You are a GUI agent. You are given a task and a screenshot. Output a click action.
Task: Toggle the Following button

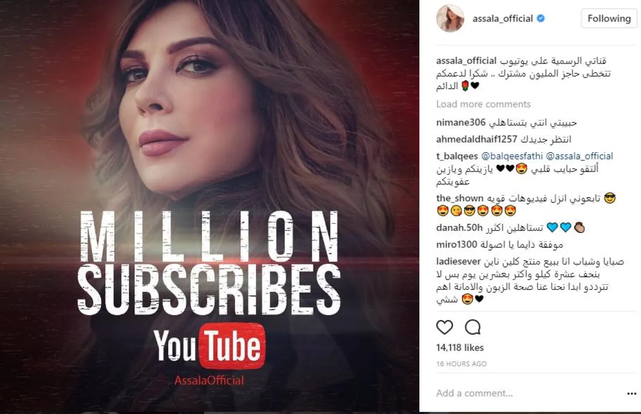[609, 19]
